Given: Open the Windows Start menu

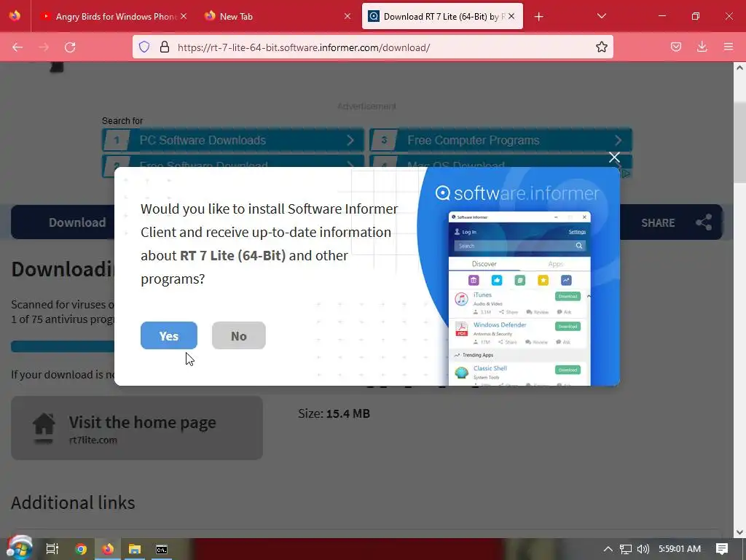Looking at the screenshot, I should (19, 548).
